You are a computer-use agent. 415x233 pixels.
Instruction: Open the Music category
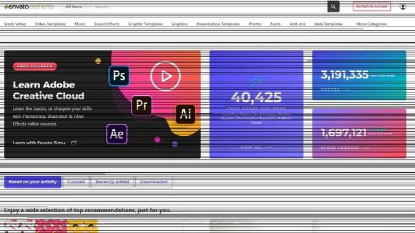(x=80, y=24)
